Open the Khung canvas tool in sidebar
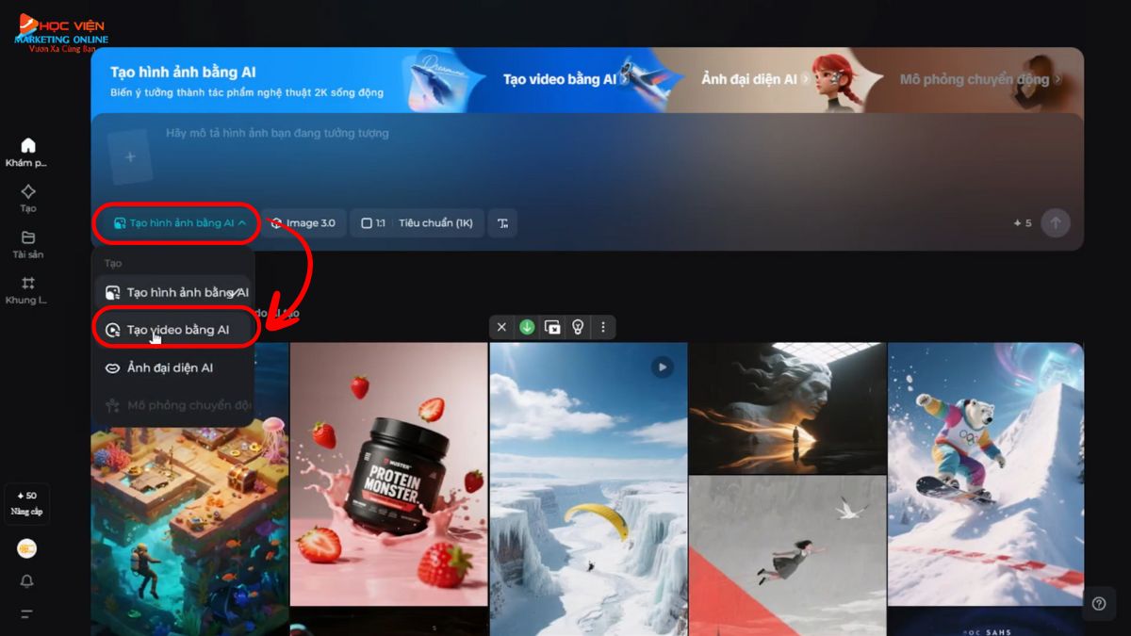The width and height of the screenshot is (1131, 636). coord(27,289)
